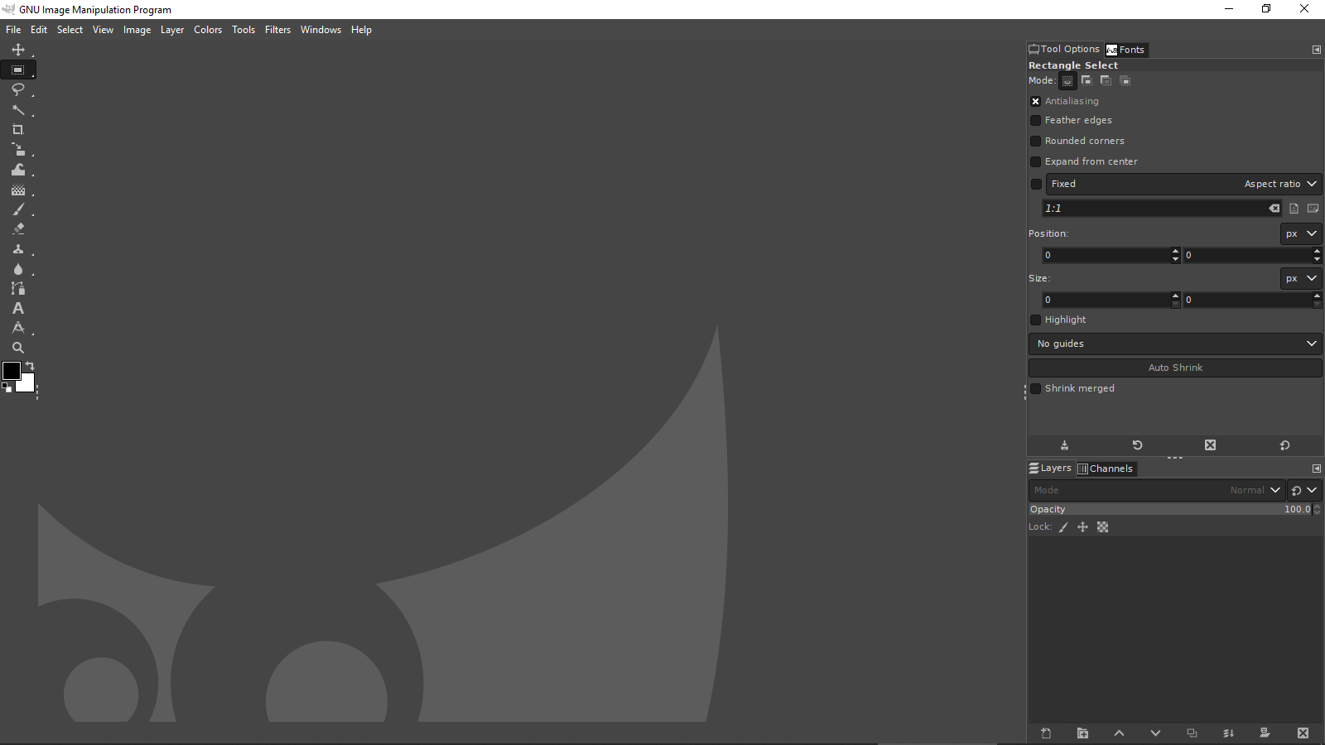Open the layer mode group switcher dropdown
Screen dimensions: 1325x745
pos(1304,490)
